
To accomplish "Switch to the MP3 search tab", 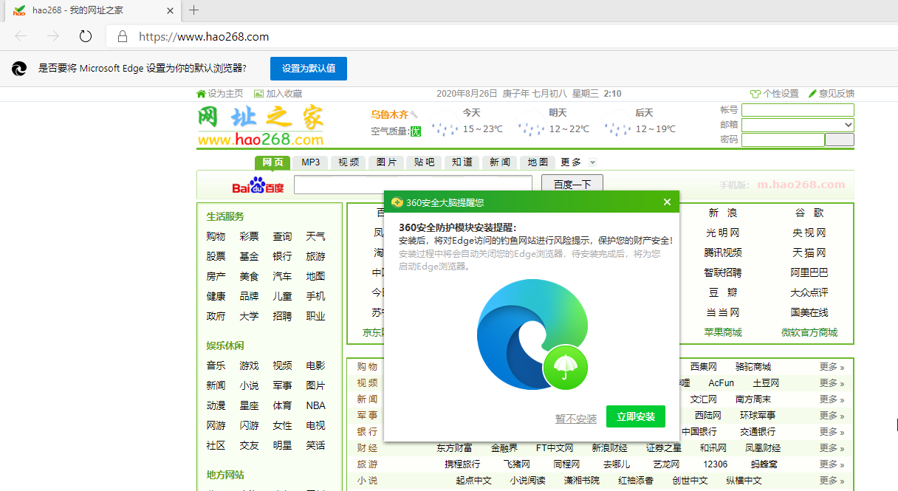I will [310, 162].
